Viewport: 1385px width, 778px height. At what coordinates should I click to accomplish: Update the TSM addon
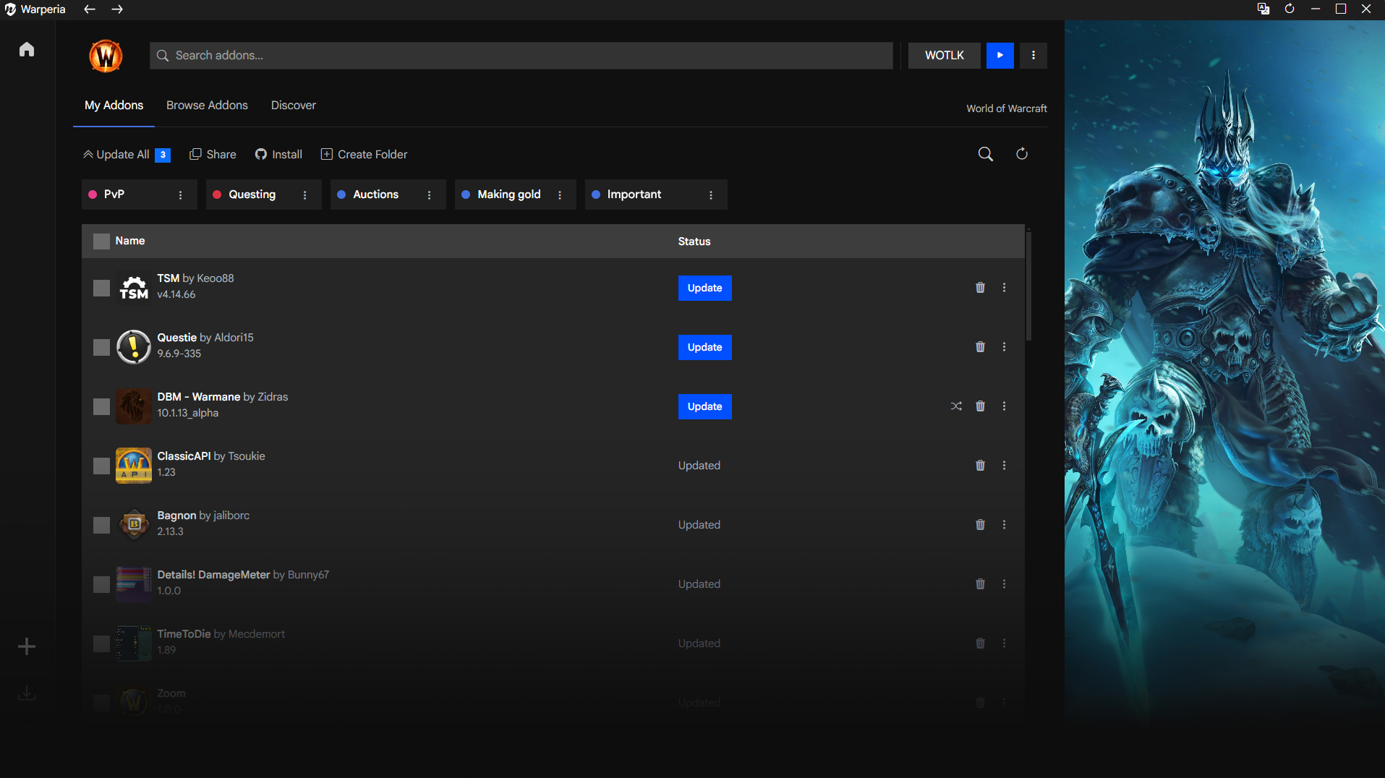point(704,288)
